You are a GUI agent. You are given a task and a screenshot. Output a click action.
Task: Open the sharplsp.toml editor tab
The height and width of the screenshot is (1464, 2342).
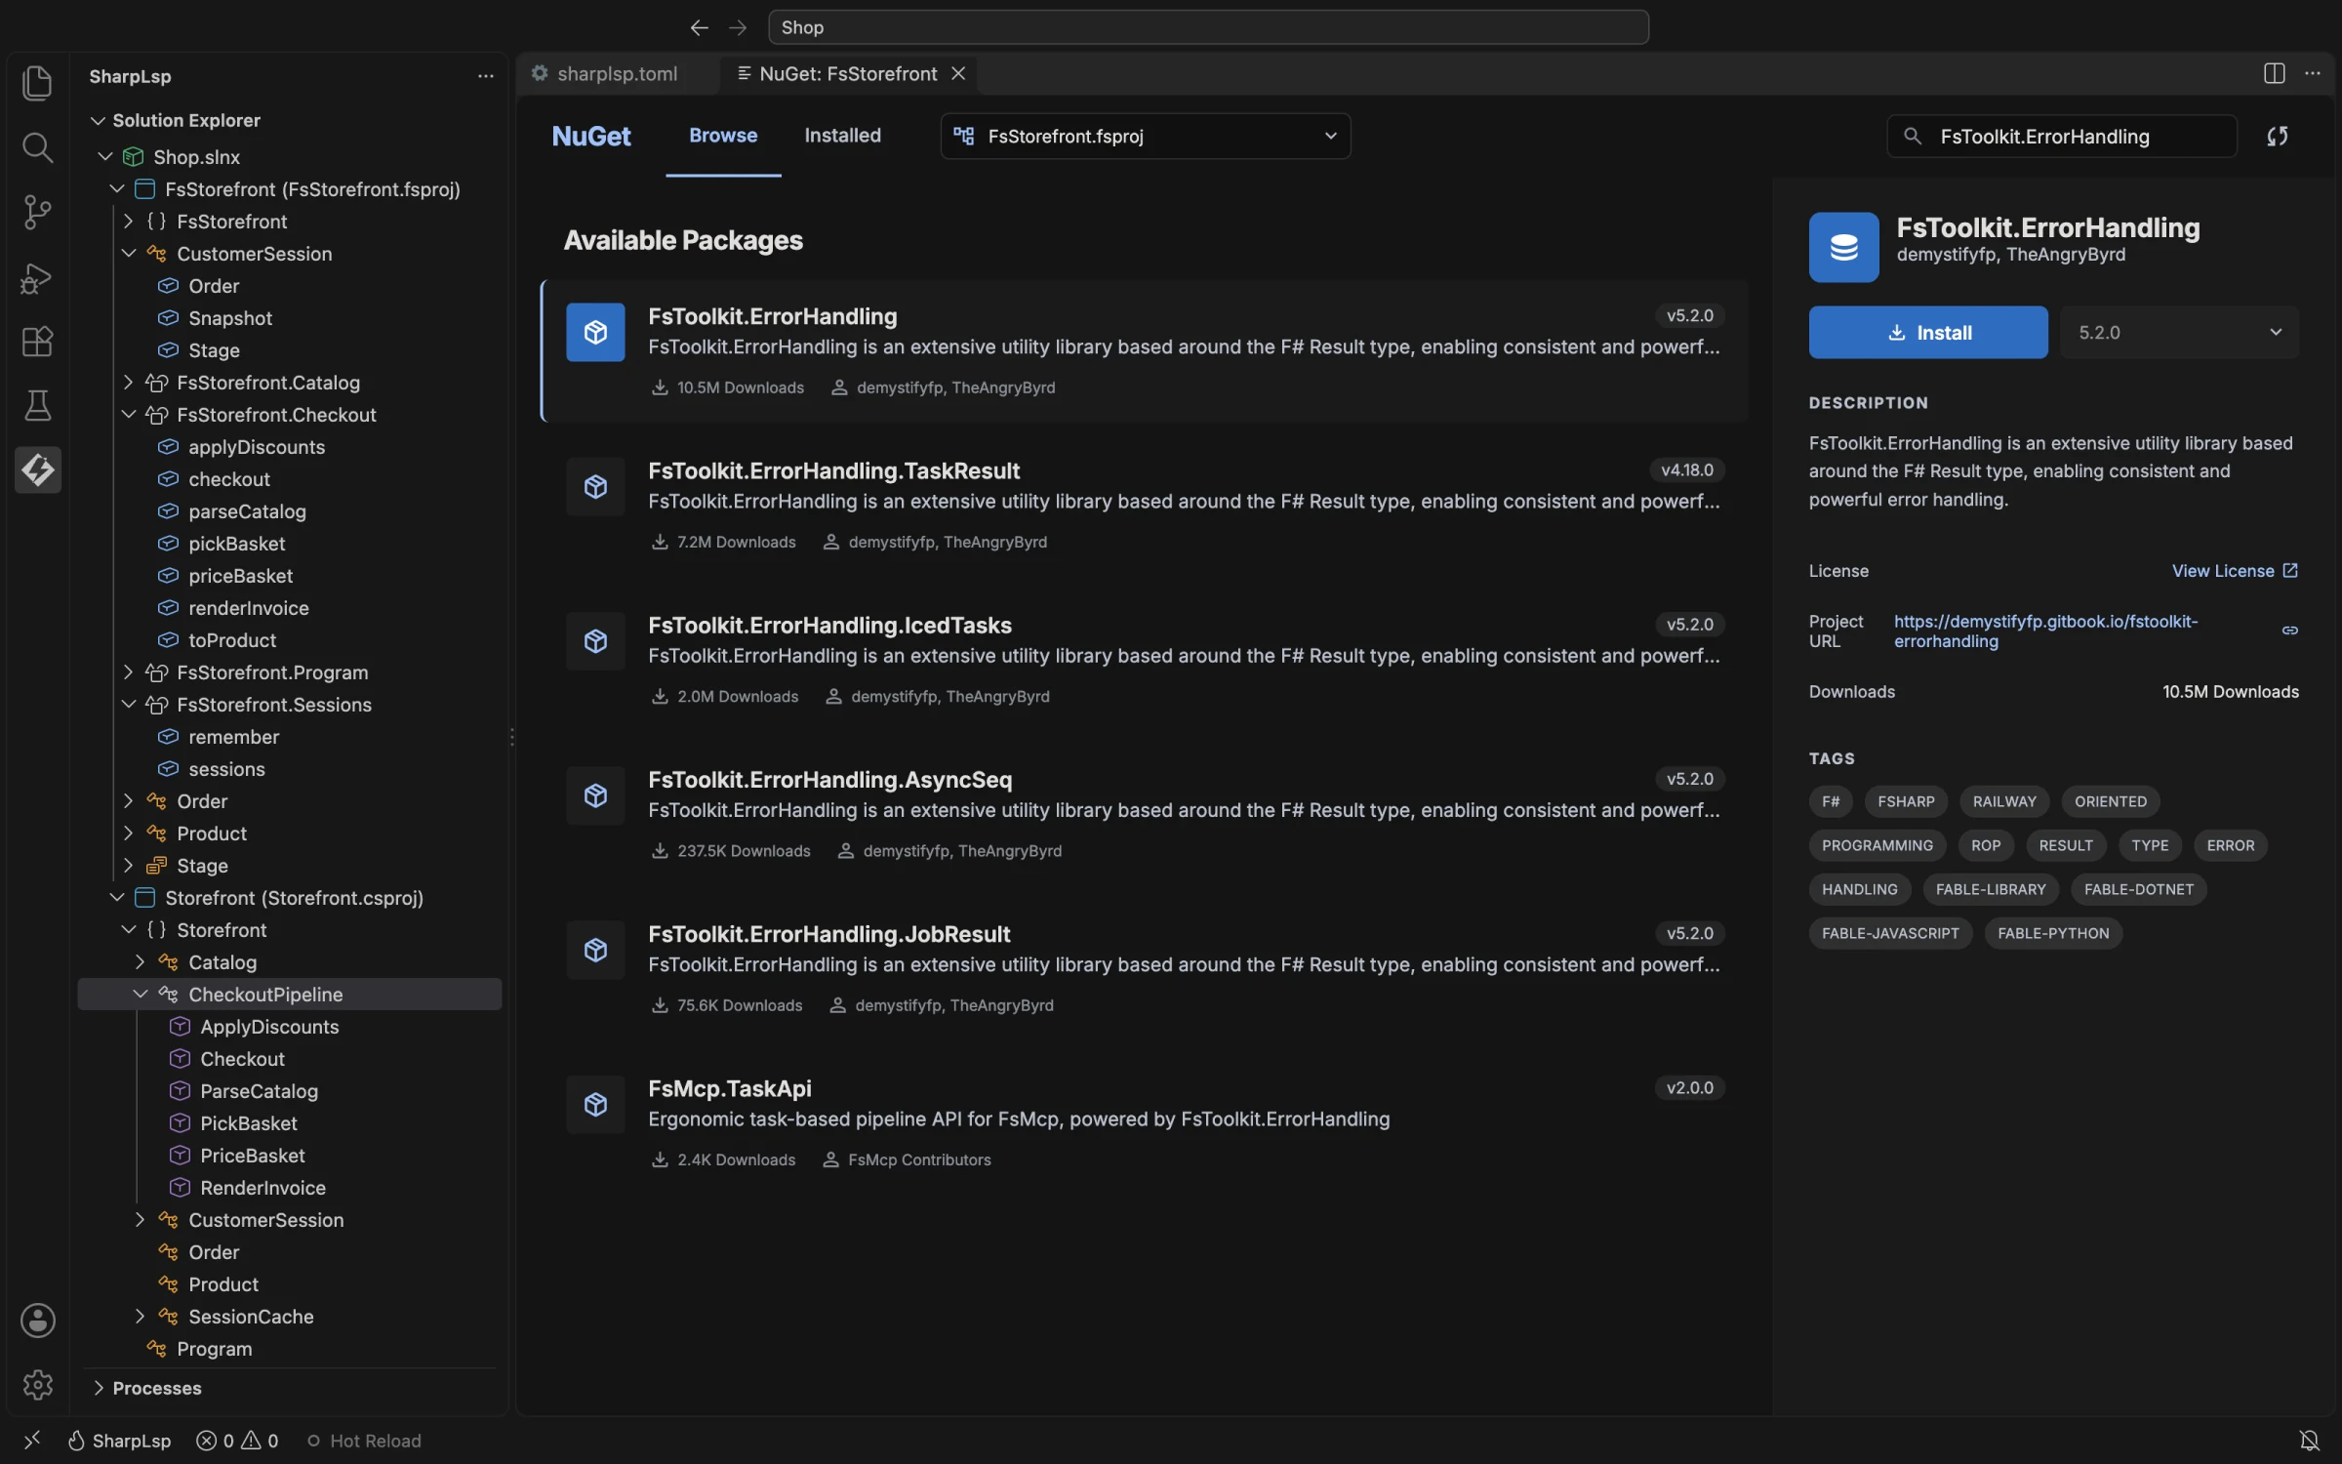click(x=617, y=74)
